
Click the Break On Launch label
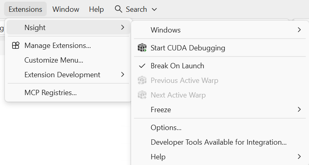177,66
